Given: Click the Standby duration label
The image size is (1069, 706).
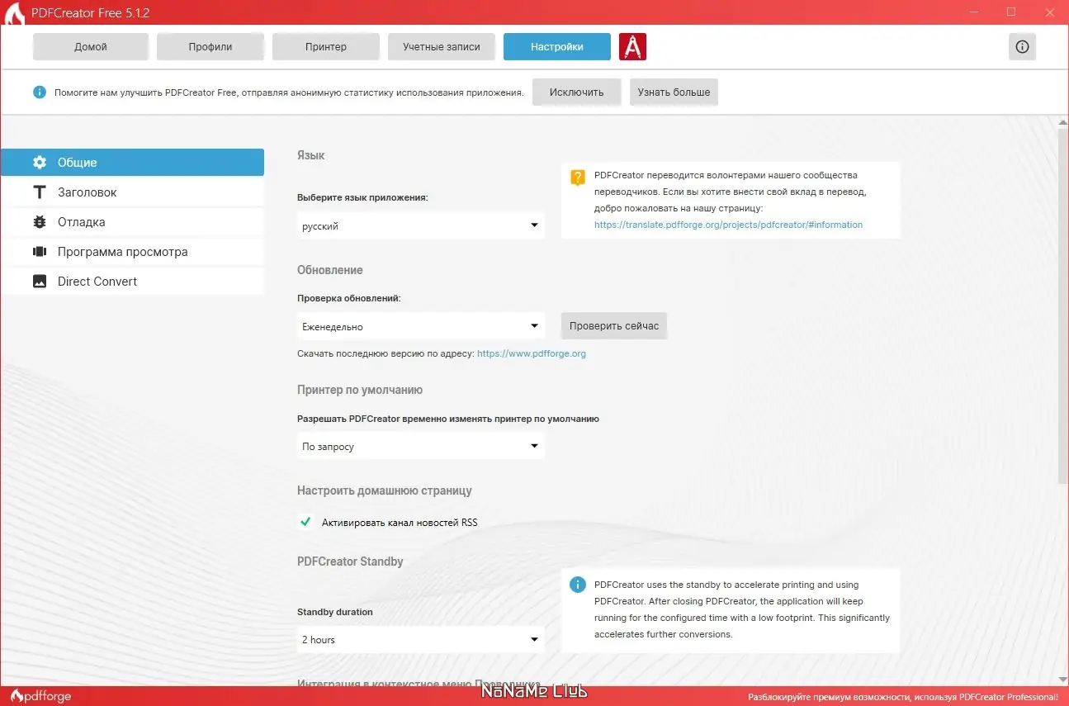Looking at the screenshot, I should point(335,612).
